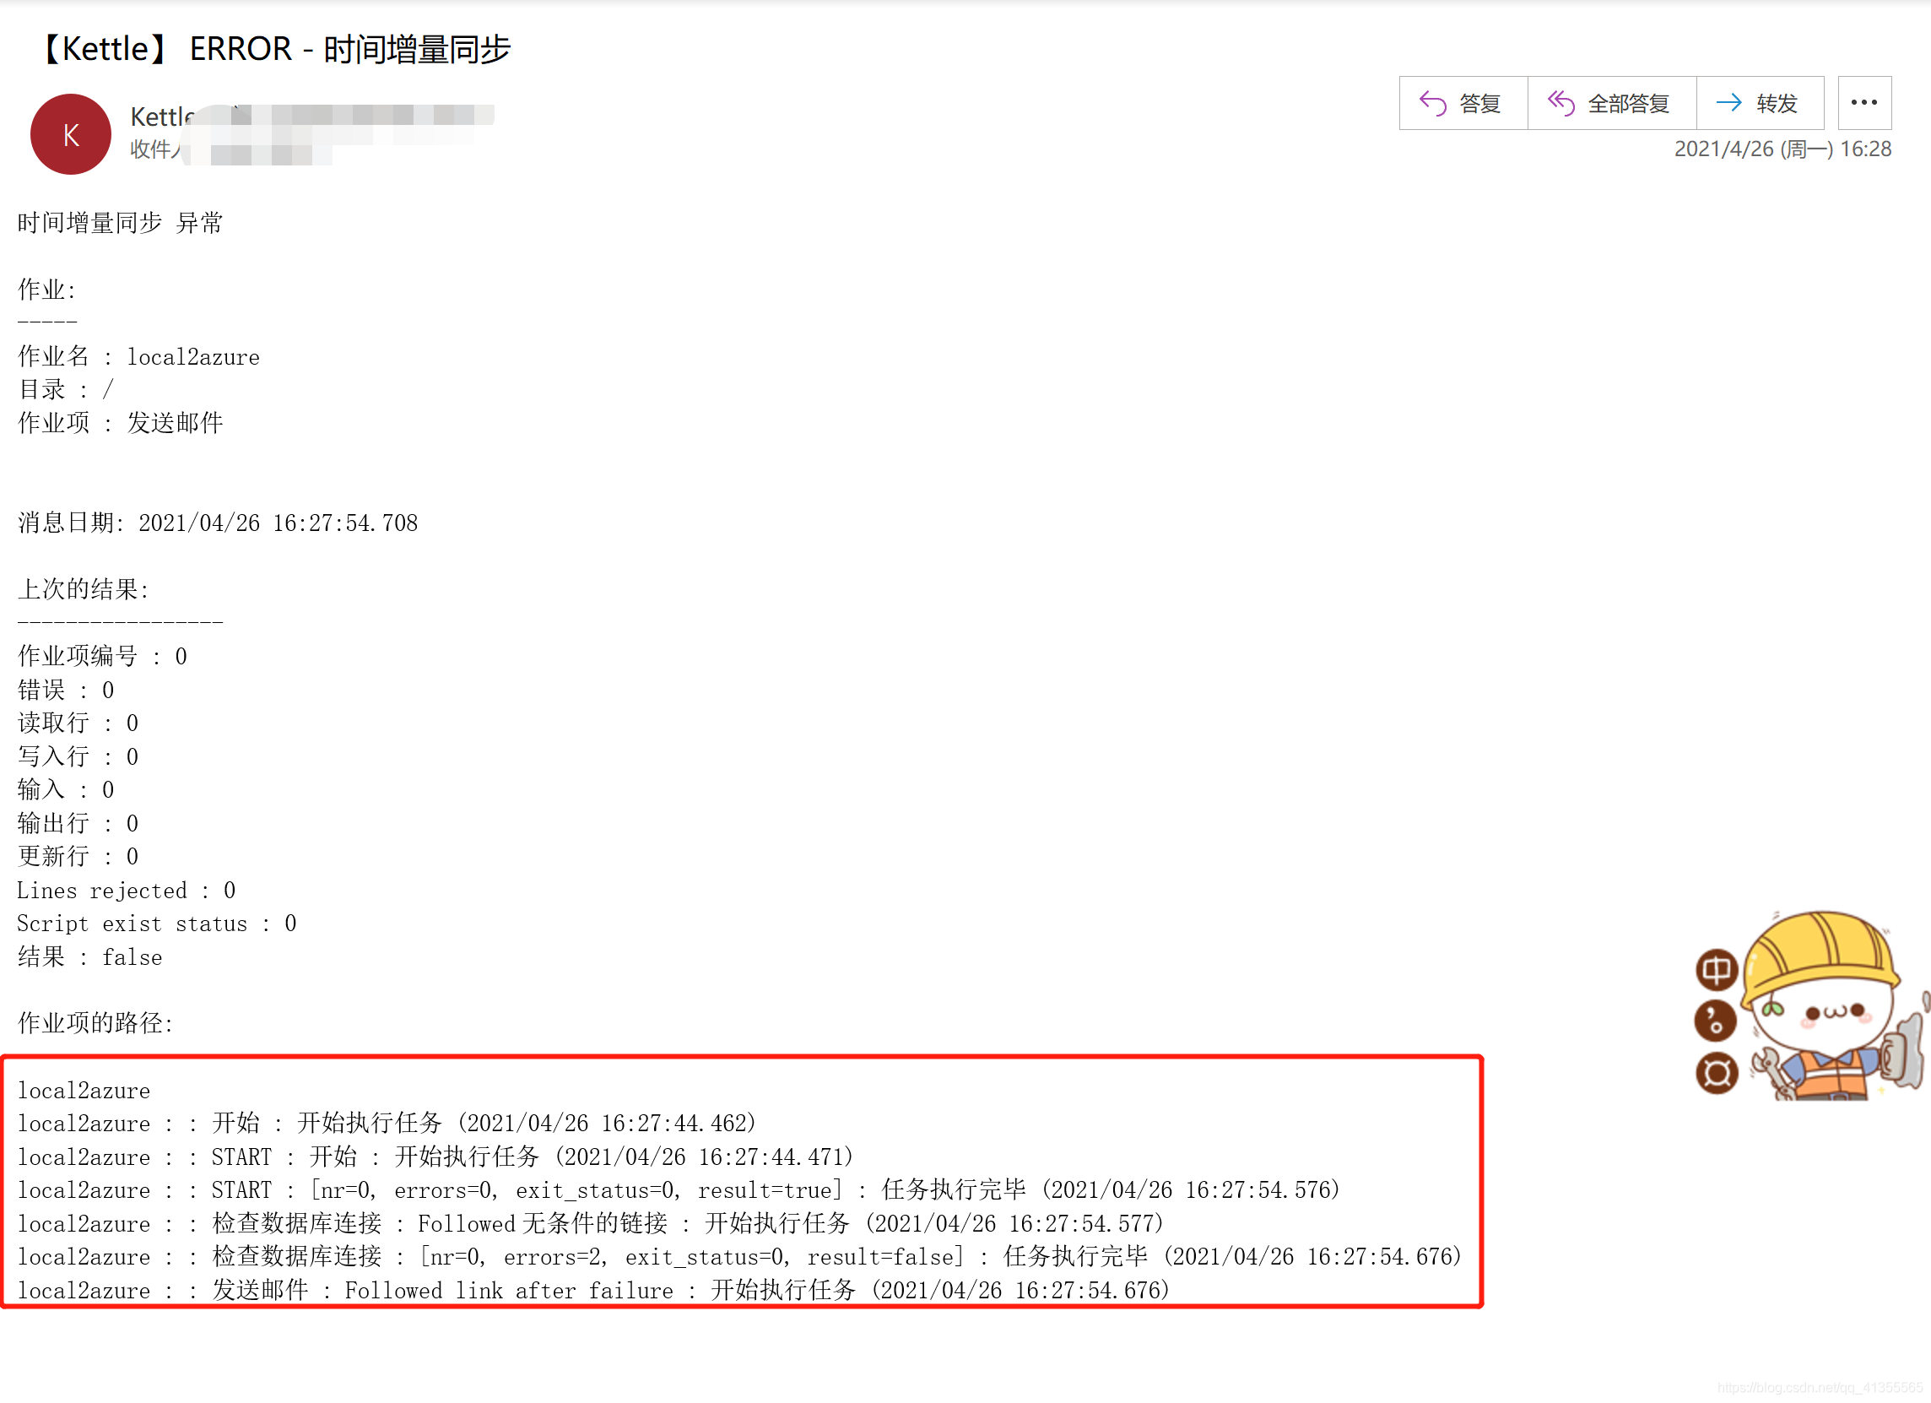
Task: Click the 收件人 recipient line
Action: (156, 149)
